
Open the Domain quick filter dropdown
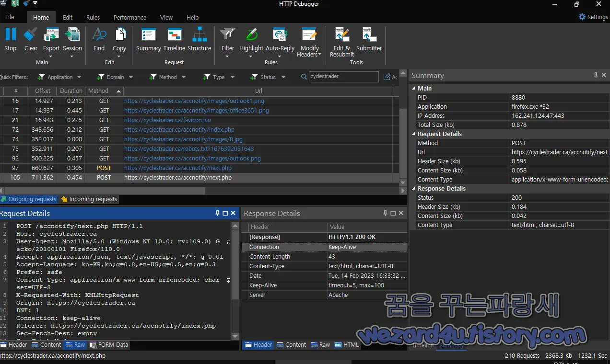[x=130, y=77]
